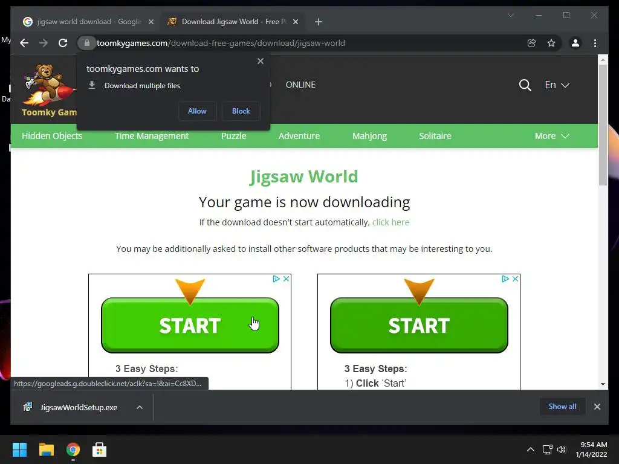Open JigsawWorldSetup.exe download options chevron
The image size is (619, 464).
click(140, 407)
